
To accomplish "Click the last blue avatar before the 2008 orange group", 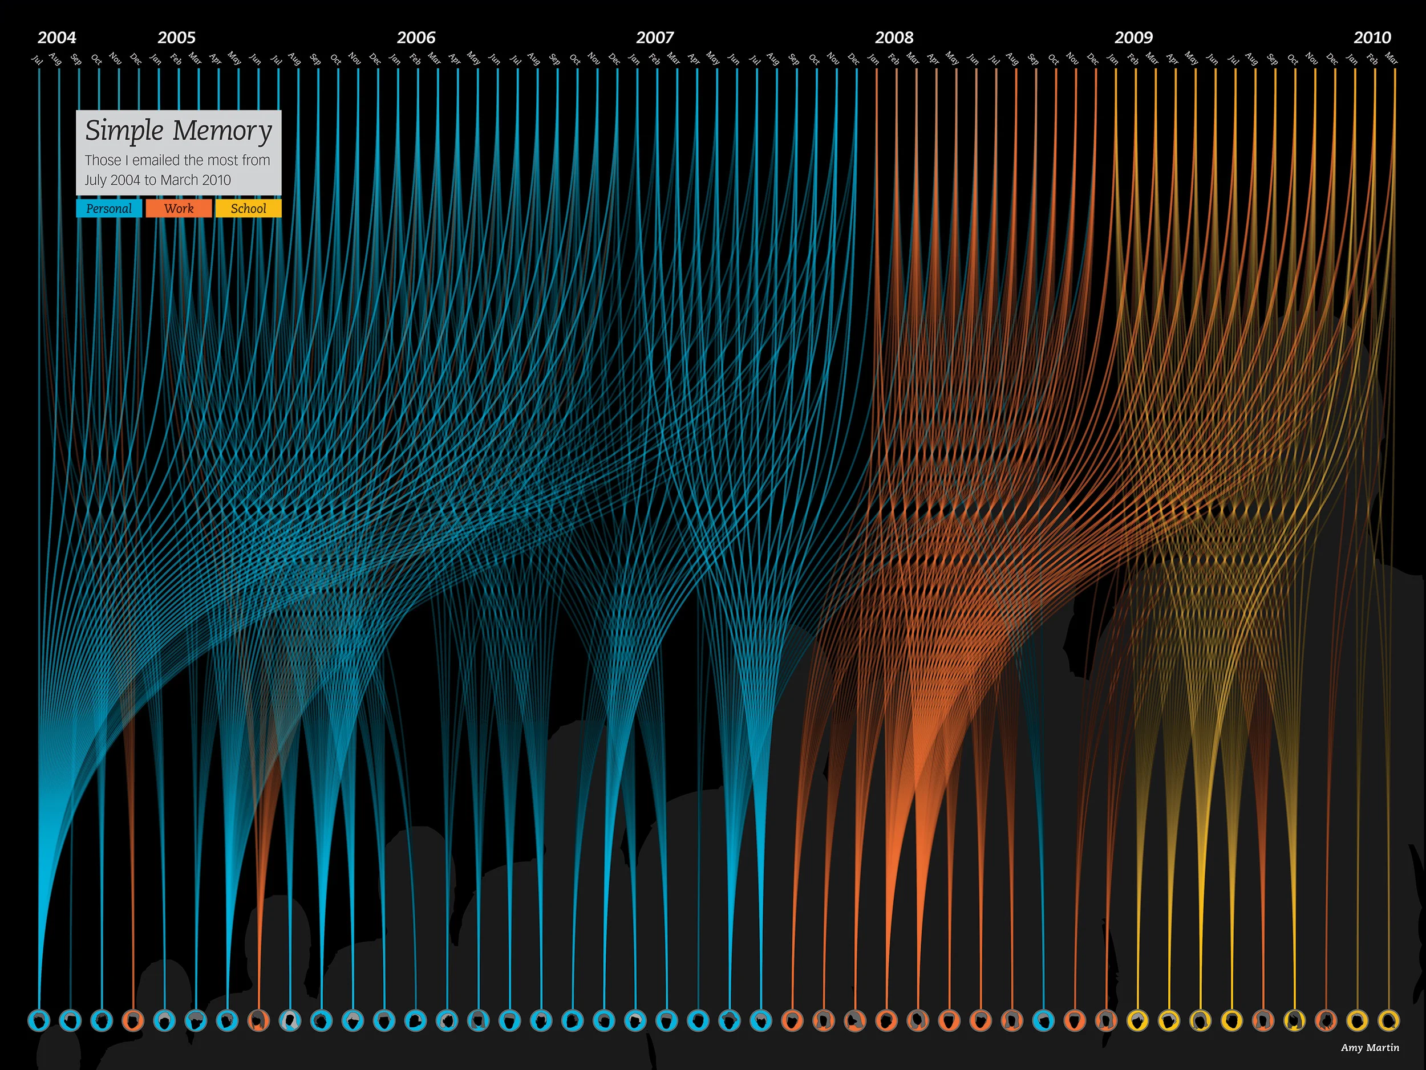I will 761,1020.
